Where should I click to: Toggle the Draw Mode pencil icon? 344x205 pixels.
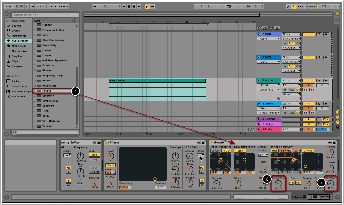[289, 6]
